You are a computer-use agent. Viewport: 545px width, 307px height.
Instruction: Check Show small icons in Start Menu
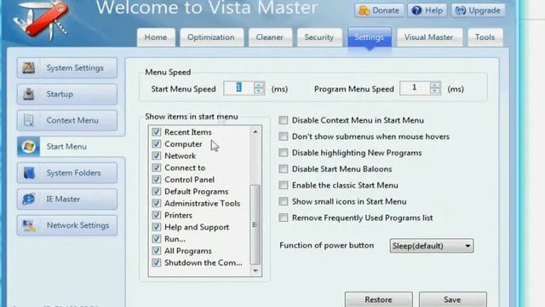coord(284,201)
